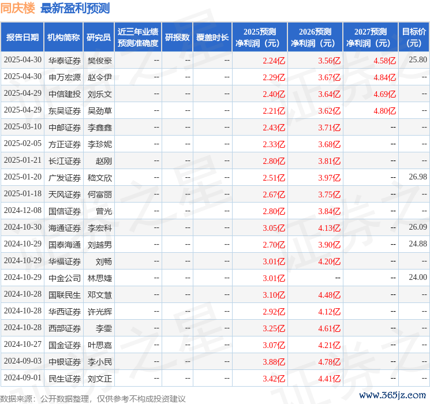Select the 国金证券 institution cell
Image resolution: width=430 pixels, height=404 pixels.
point(65,345)
